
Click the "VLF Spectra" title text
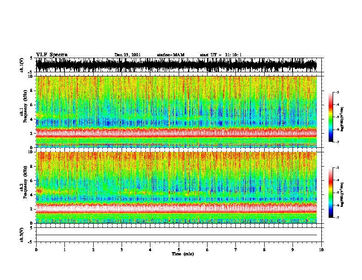point(52,55)
